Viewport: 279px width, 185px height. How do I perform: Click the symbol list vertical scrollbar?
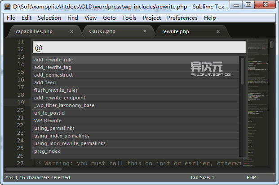[x=243, y=71]
